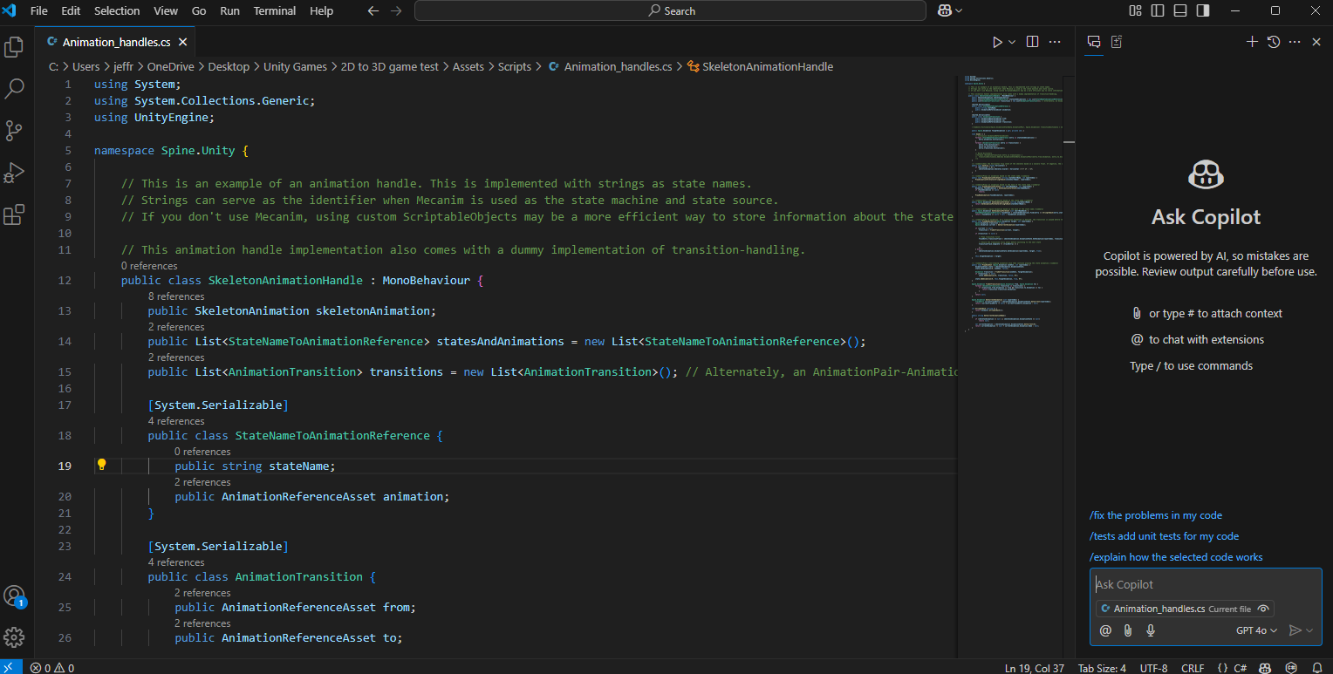Open the Run and Debug view
The image size is (1333, 674).
tap(14, 173)
